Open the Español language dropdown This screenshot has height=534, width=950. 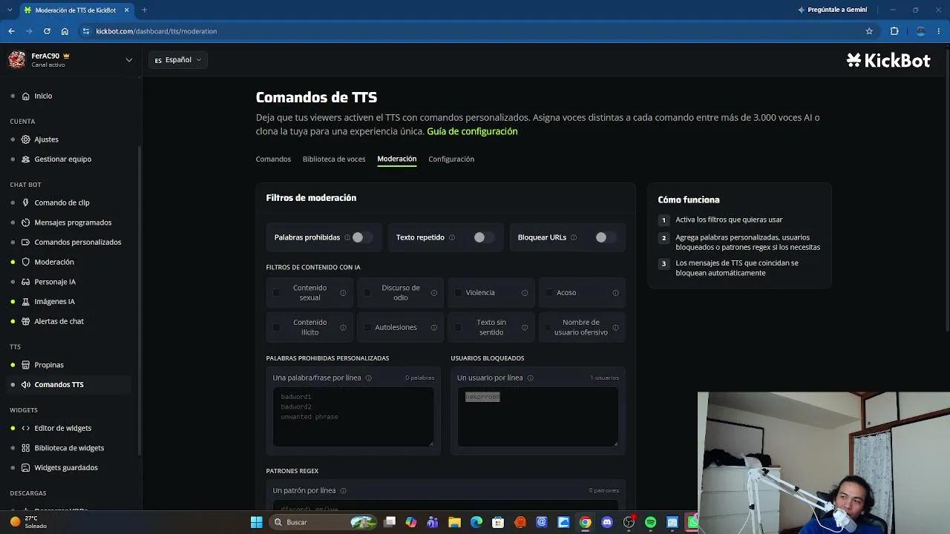point(178,60)
